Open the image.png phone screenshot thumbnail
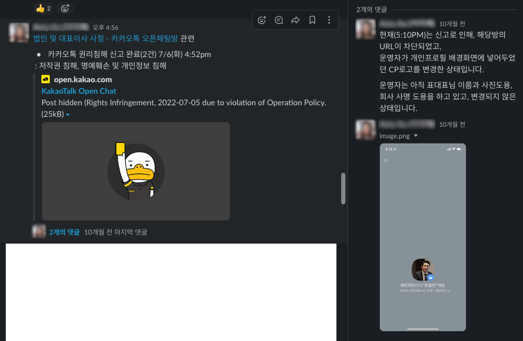 click(422, 237)
